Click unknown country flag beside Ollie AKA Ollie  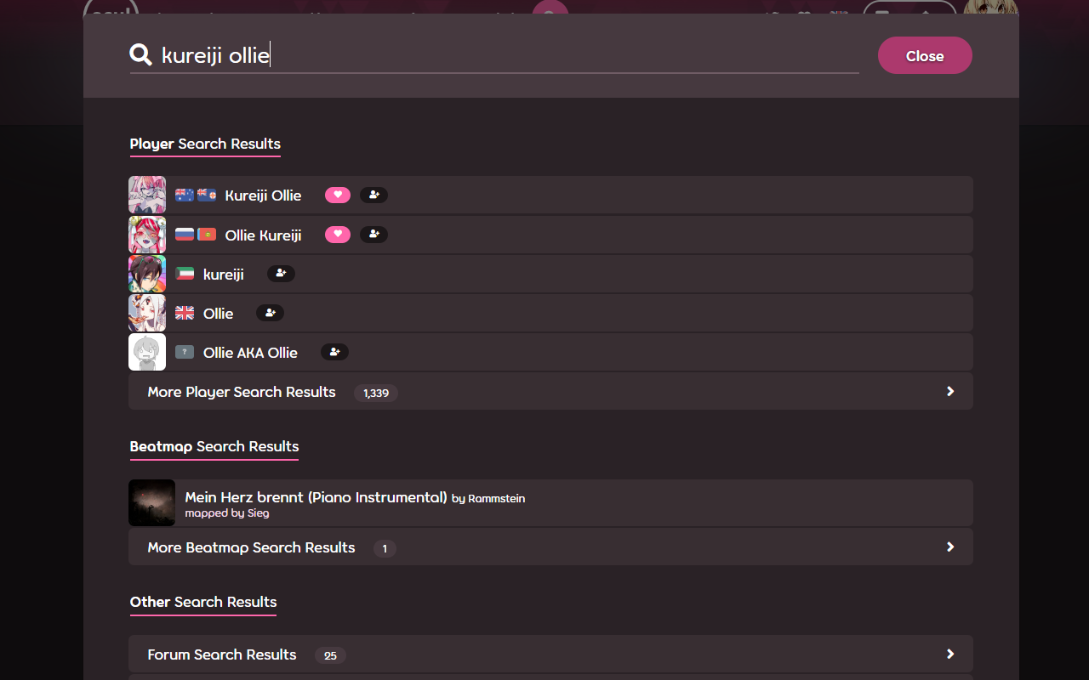pos(185,352)
